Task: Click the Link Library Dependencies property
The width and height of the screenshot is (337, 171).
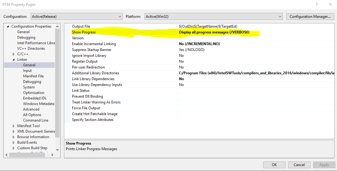Action: click(93, 79)
